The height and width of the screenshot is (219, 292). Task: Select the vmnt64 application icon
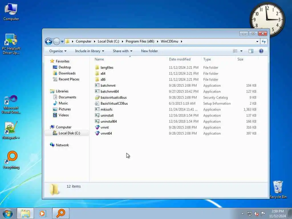pyautogui.click(x=97, y=133)
